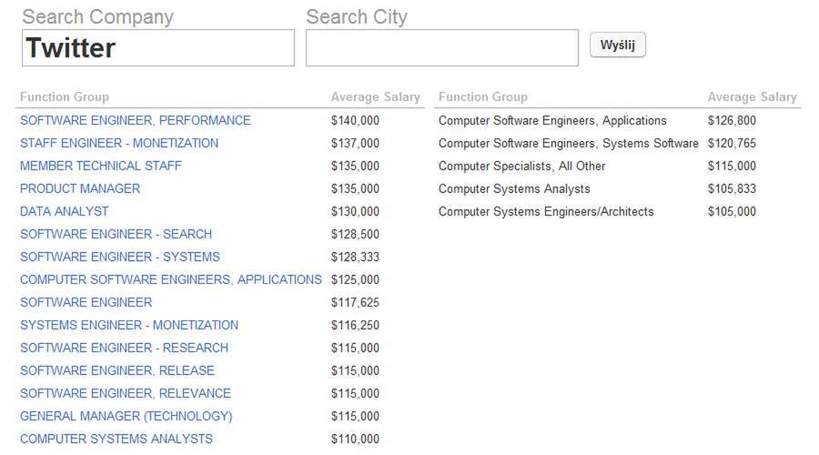This screenshot has height=455, width=819.
Task: Focus the Search City text box
Action: tap(442, 47)
